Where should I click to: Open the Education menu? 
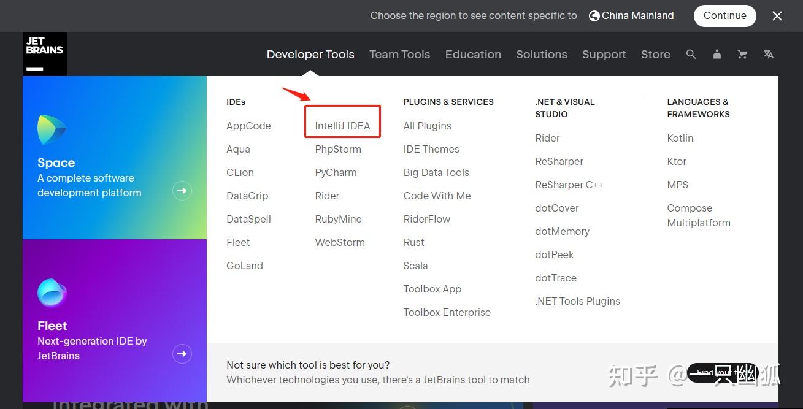[473, 54]
